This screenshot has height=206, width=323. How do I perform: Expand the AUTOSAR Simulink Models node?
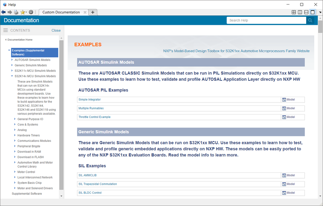coord(12,60)
